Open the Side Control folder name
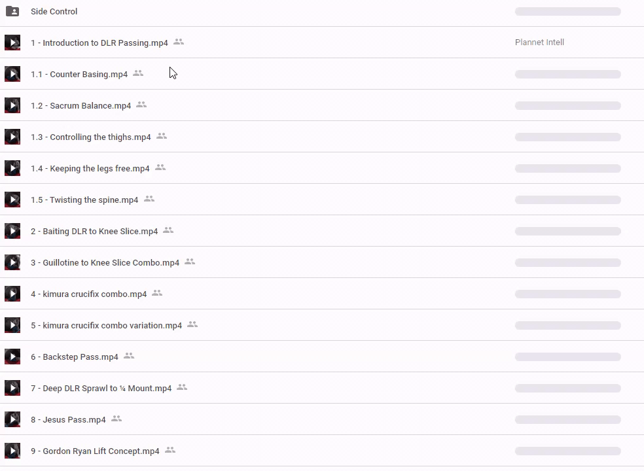The image size is (644, 471). pyautogui.click(x=54, y=11)
